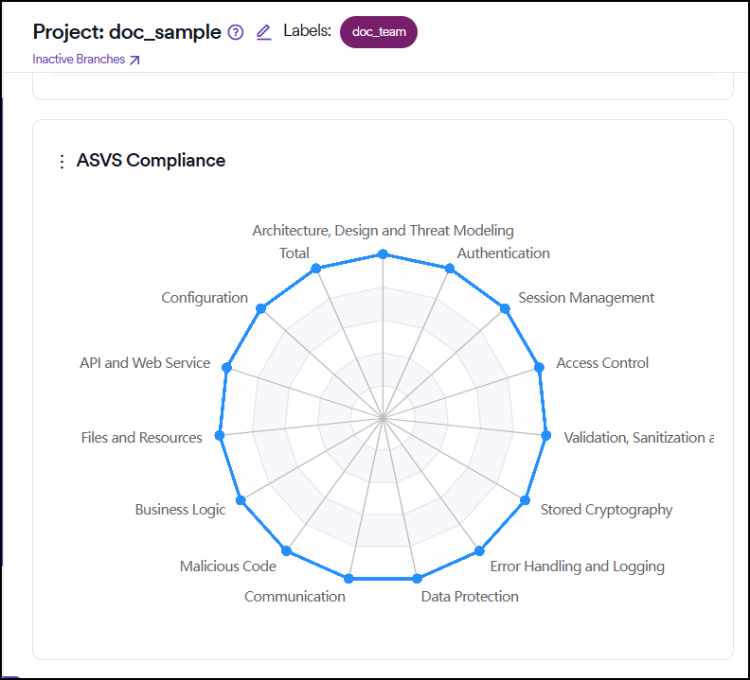
Task: Open the Inactive Branches link
Action: pos(86,60)
